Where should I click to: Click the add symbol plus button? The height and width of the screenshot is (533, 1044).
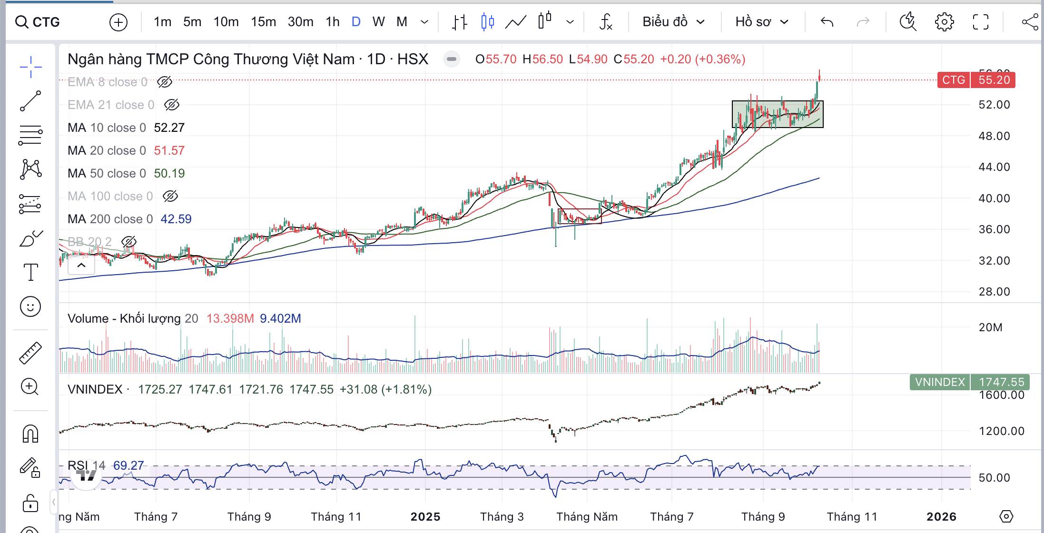coord(118,22)
